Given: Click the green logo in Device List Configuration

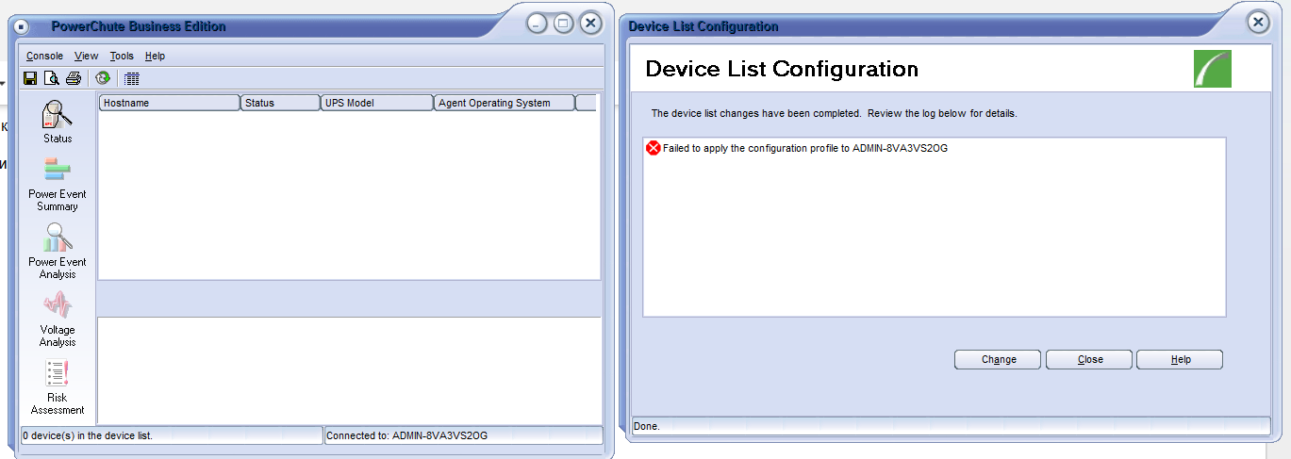Looking at the screenshot, I should coord(1213,69).
